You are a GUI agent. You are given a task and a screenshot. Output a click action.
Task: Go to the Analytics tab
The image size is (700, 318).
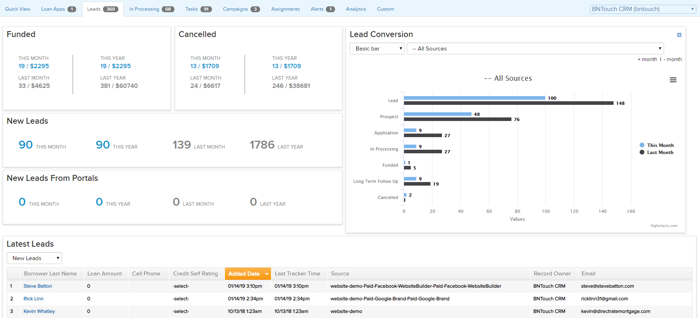(x=356, y=9)
